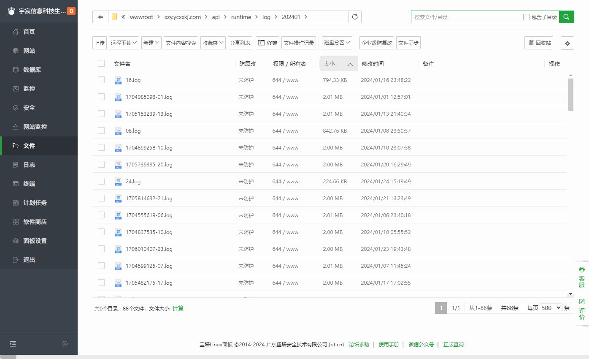Image resolution: width=589 pixels, height=359 pixels.
Task: Click the grid icon for 软件商店
Action: 16,222
